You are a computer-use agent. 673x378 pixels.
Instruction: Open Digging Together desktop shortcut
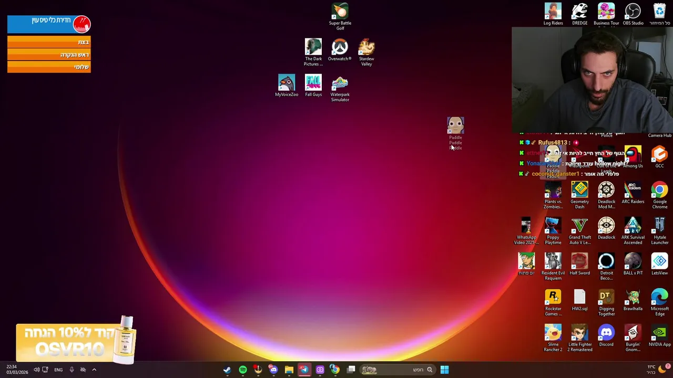click(606, 302)
